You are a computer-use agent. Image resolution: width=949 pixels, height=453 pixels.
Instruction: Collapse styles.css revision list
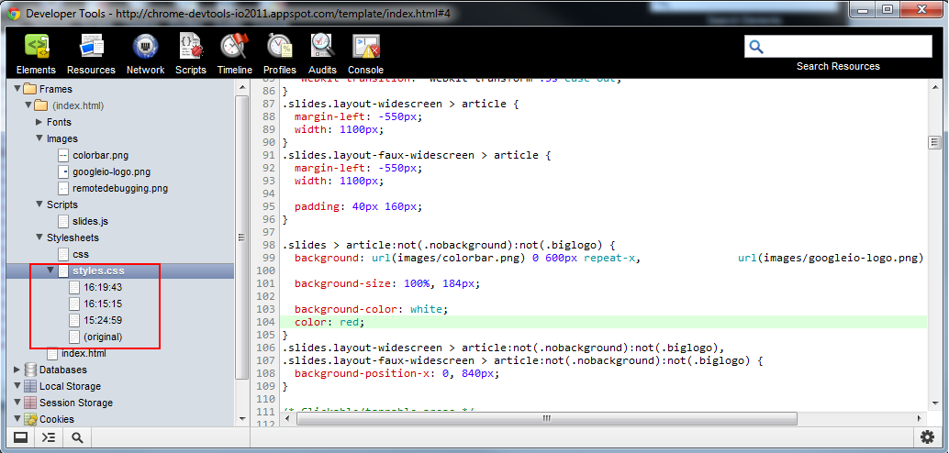[50, 271]
